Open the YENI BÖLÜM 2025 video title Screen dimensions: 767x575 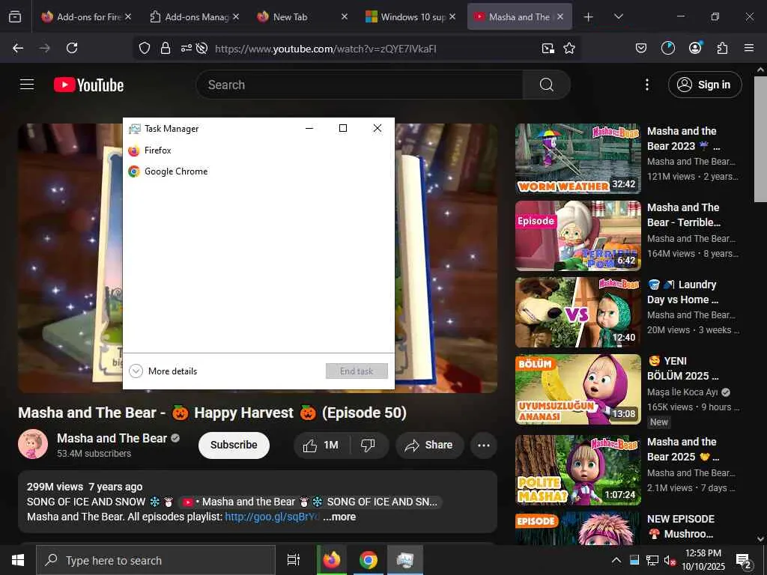click(683, 368)
